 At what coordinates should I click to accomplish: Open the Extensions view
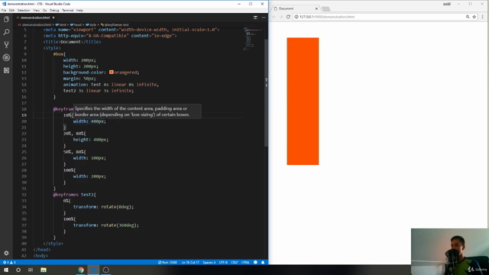point(6,70)
